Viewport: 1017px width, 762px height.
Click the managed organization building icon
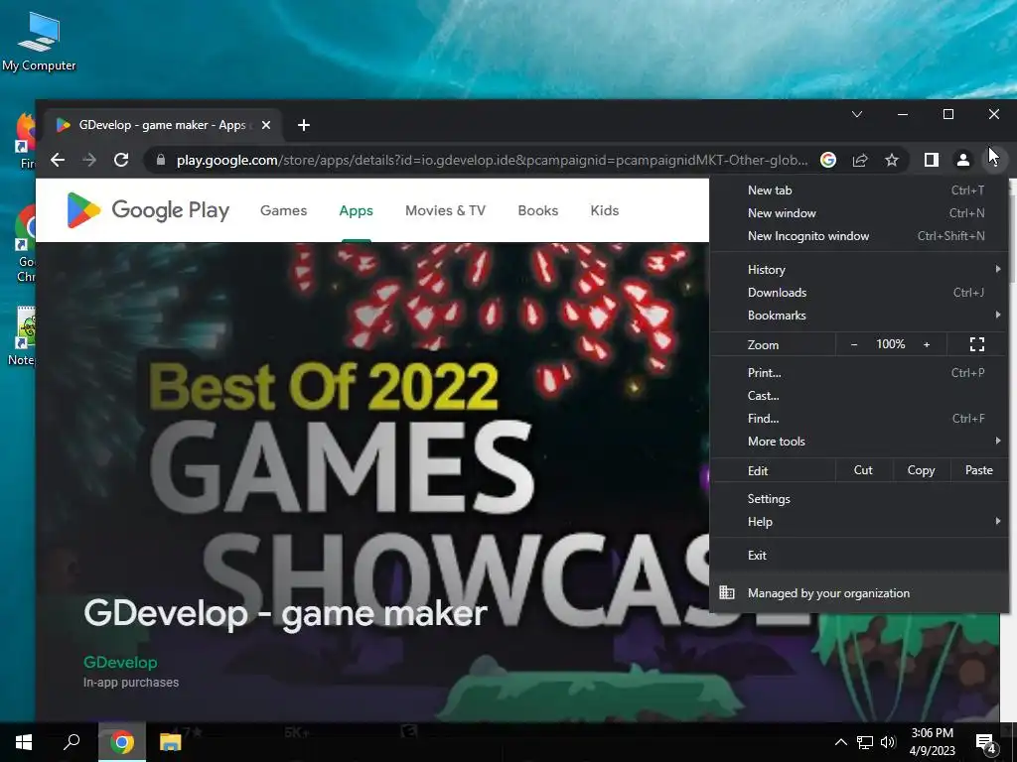(x=727, y=593)
